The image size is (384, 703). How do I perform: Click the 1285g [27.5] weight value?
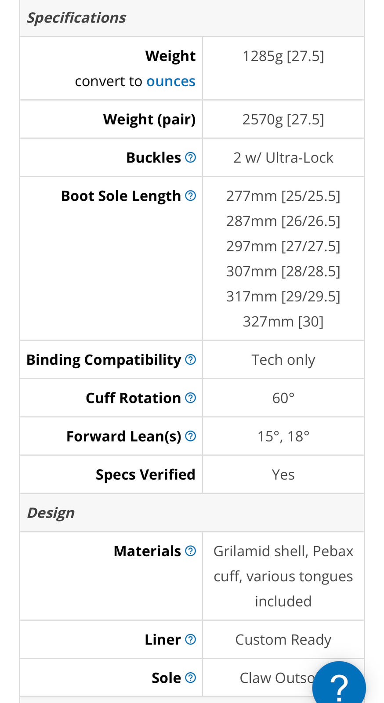[x=283, y=56]
